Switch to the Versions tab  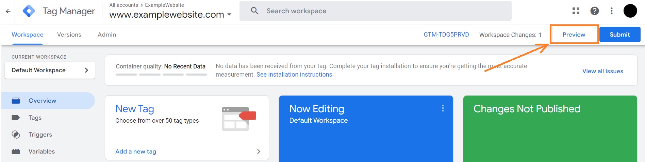[69, 35]
